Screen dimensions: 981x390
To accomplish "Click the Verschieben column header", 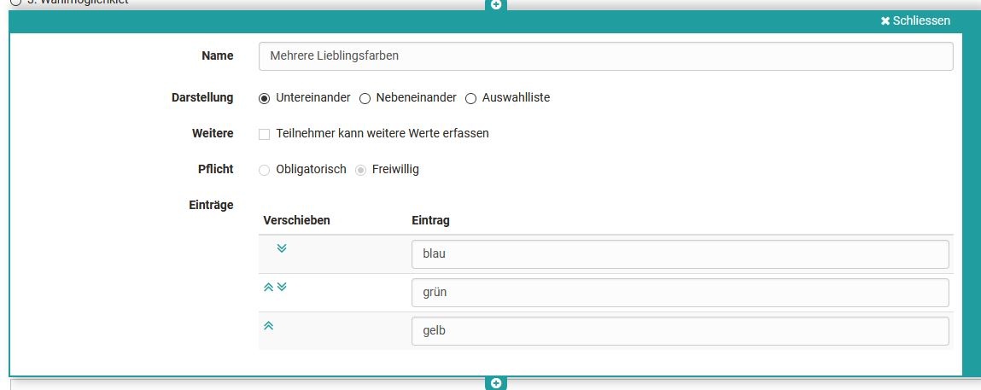I will (297, 220).
